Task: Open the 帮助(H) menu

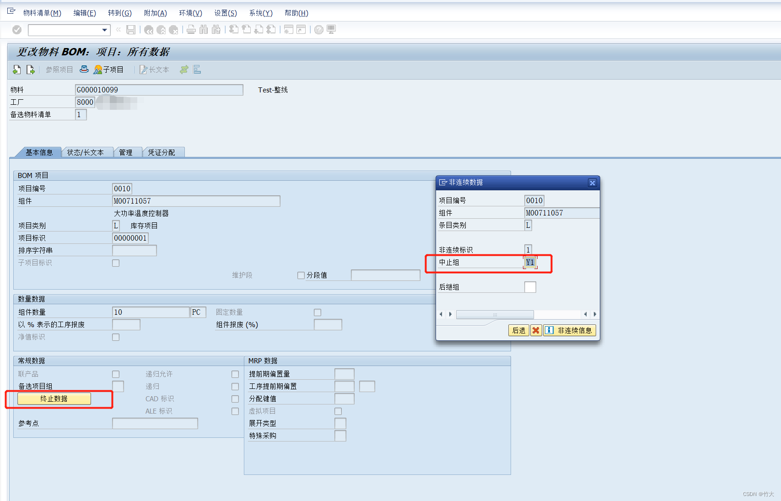Action: 296,13
